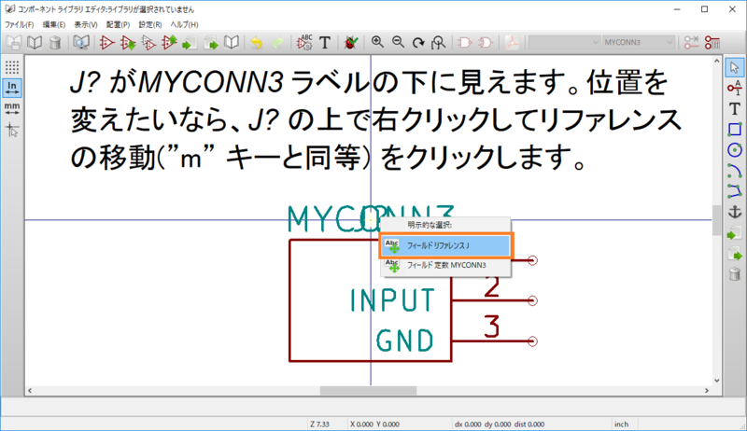Export component icon in top toolbar
Screen dimensions: 747x431
point(211,43)
